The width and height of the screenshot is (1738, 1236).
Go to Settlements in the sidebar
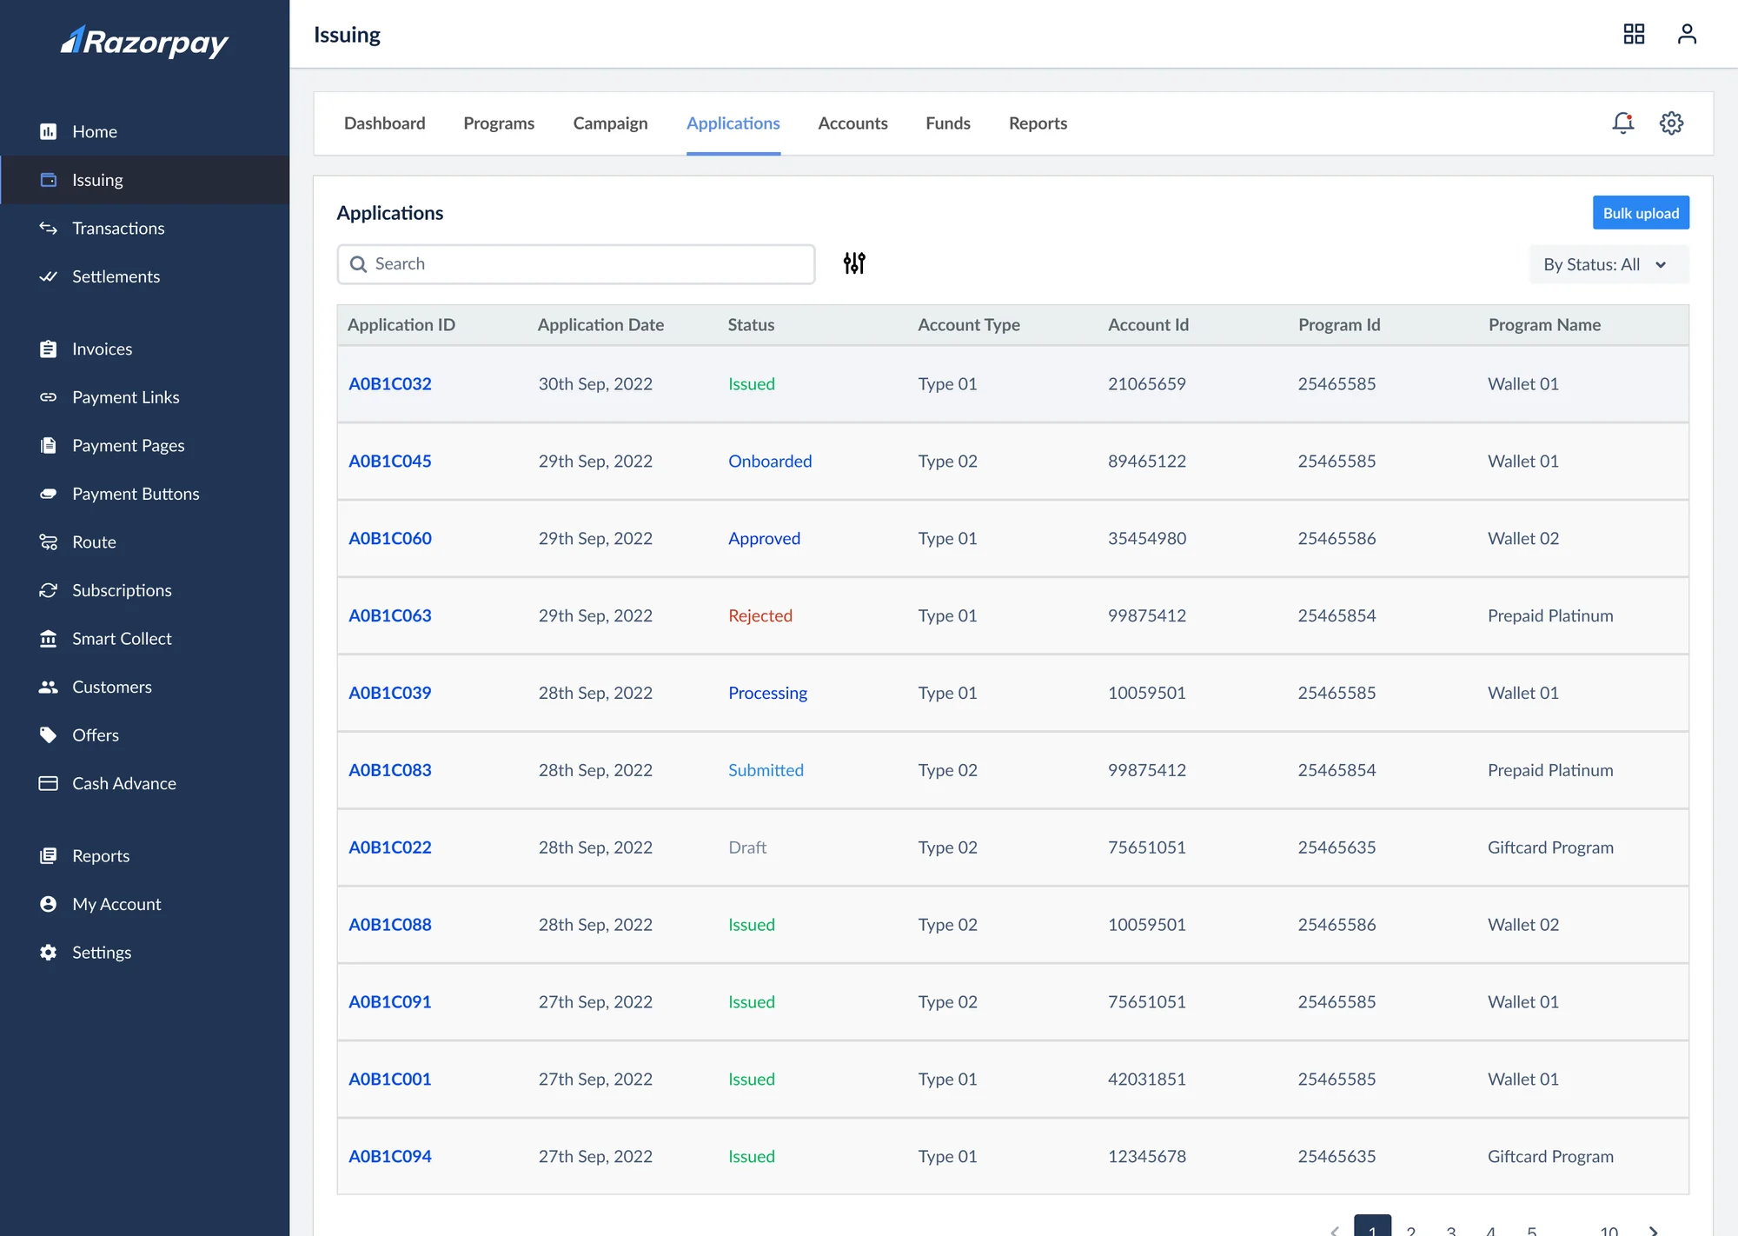(116, 276)
